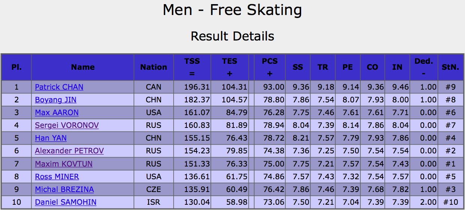Select Patrick CHAN's 196.31 total score cell
Screen dimensions: 465x210
pyautogui.click(x=192, y=87)
